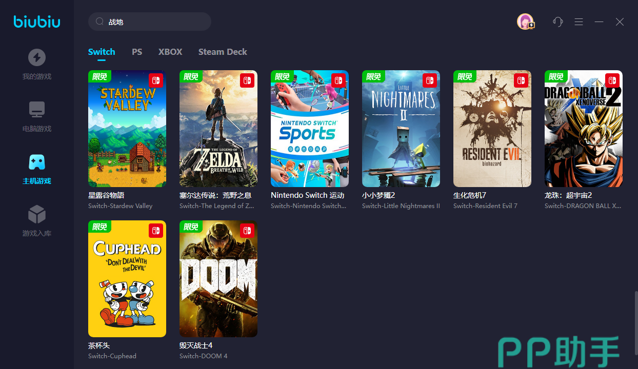
Task: Open the Nintendo Switch Sports cover
Action: point(310,129)
